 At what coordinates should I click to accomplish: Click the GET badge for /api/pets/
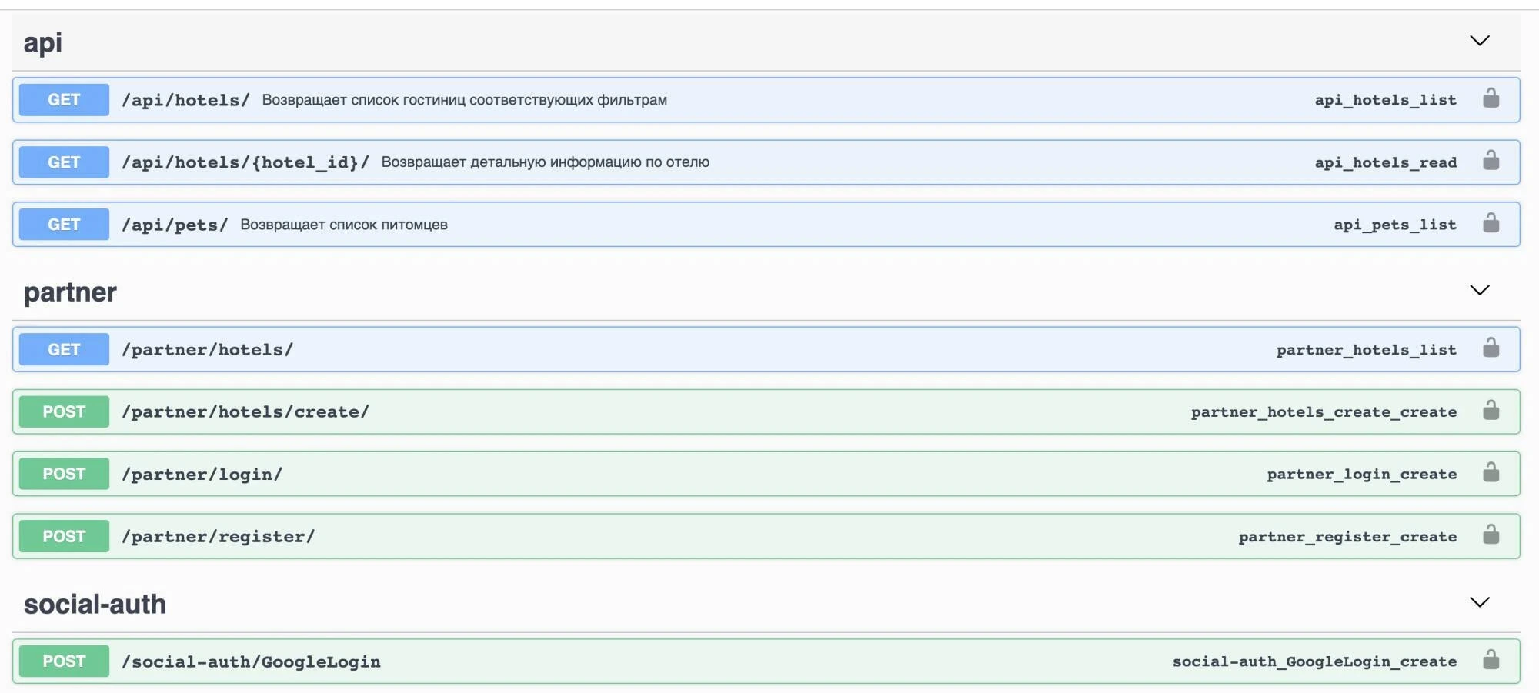coord(64,225)
